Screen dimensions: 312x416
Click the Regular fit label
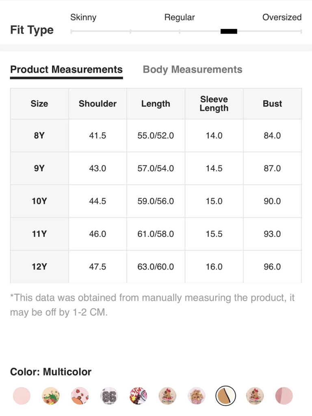(x=180, y=17)
